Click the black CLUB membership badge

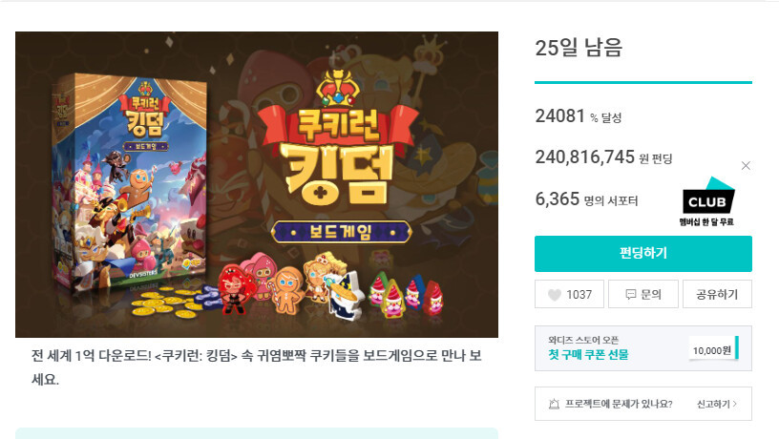pyautogui.click(x=707, y=197)
